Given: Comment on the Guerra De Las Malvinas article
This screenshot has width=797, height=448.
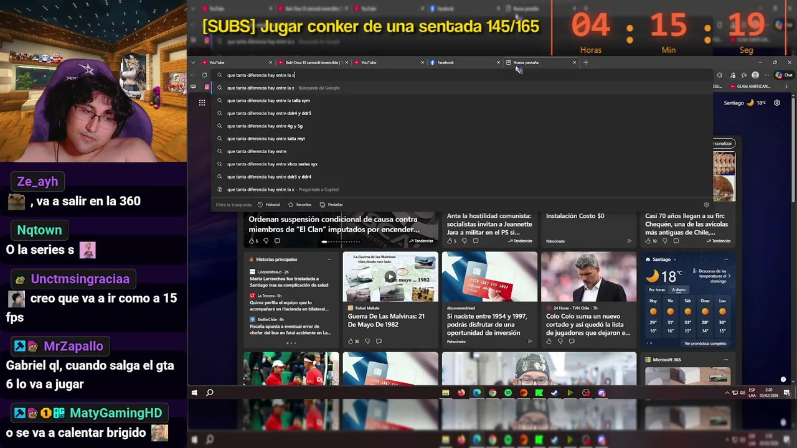Looking at the screenshot, I should point(379,341).
